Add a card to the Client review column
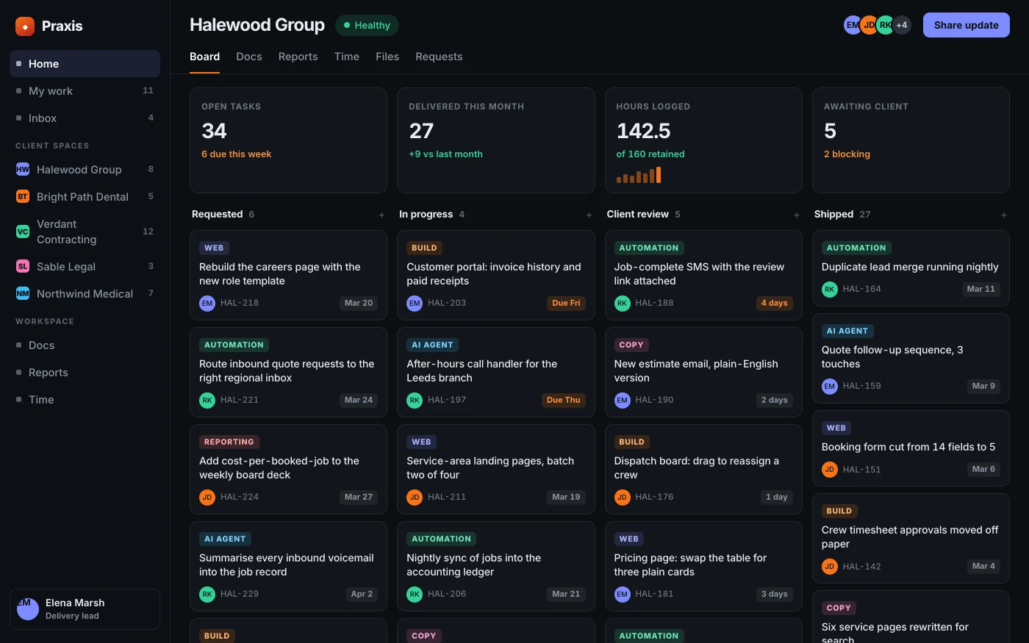The width and height of the screenshot is (1029, 643). (796, 215)
